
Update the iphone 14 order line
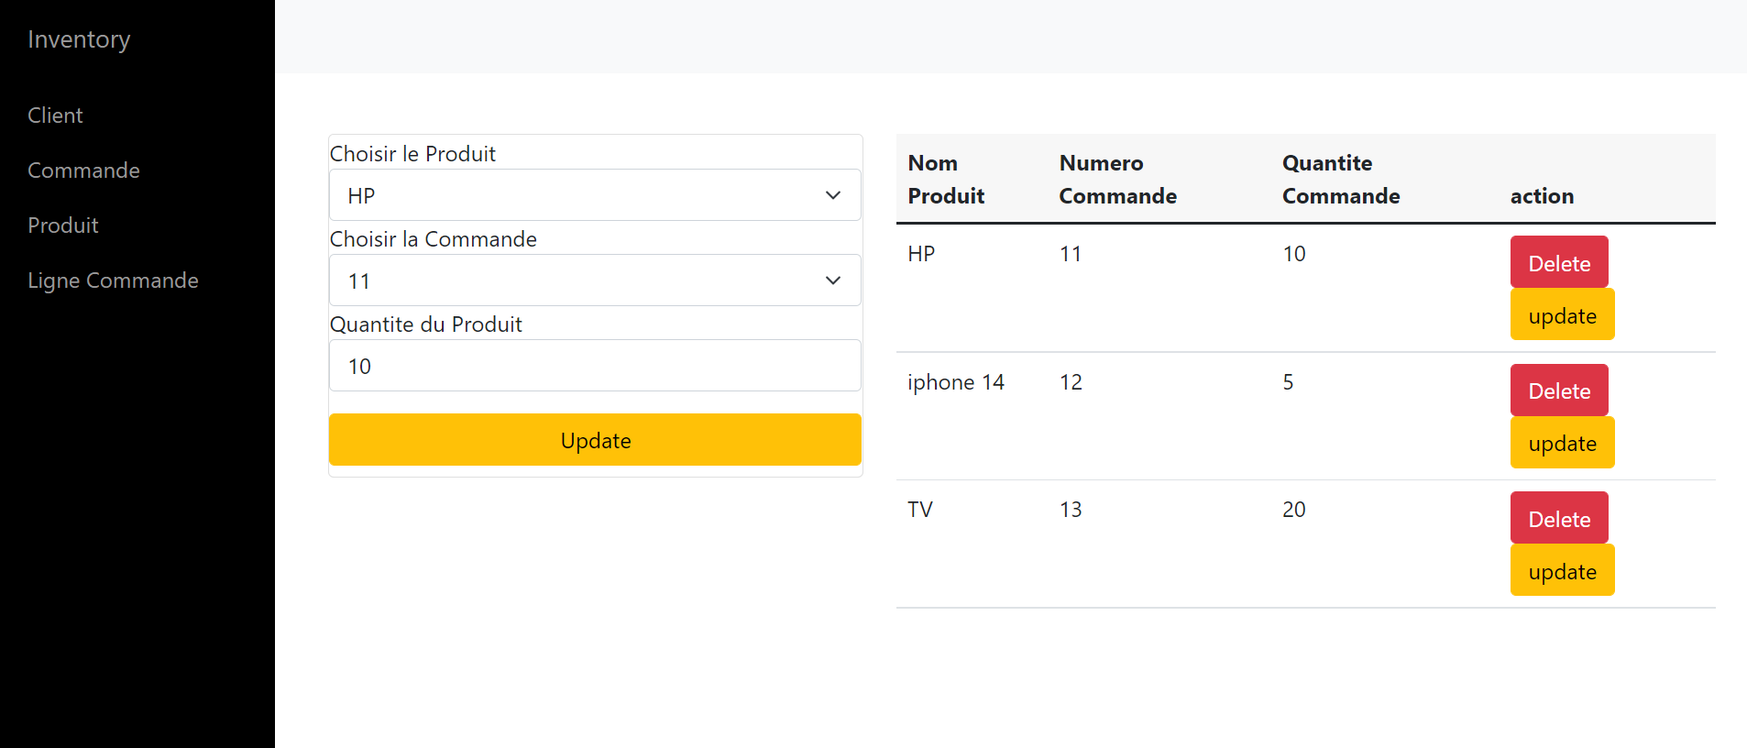pos(1561,443)
